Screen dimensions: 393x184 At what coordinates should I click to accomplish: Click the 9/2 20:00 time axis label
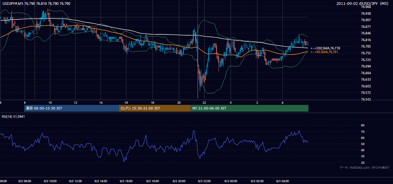[x=178, y=181]
